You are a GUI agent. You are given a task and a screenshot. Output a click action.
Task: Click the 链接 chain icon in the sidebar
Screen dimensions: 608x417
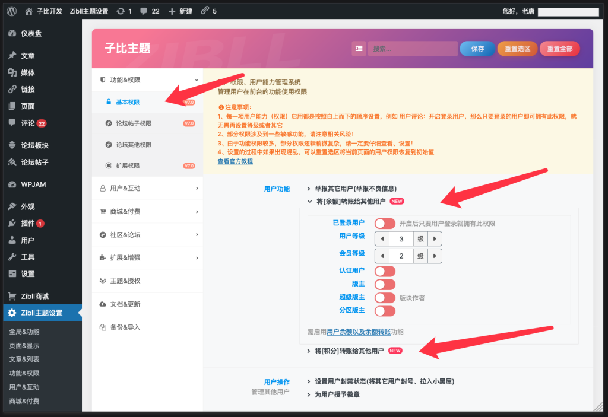(12, 89)
